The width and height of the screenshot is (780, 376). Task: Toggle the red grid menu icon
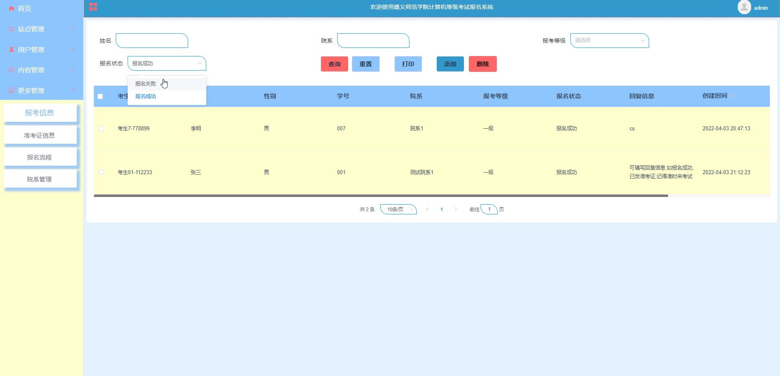[x=93, y=7]
